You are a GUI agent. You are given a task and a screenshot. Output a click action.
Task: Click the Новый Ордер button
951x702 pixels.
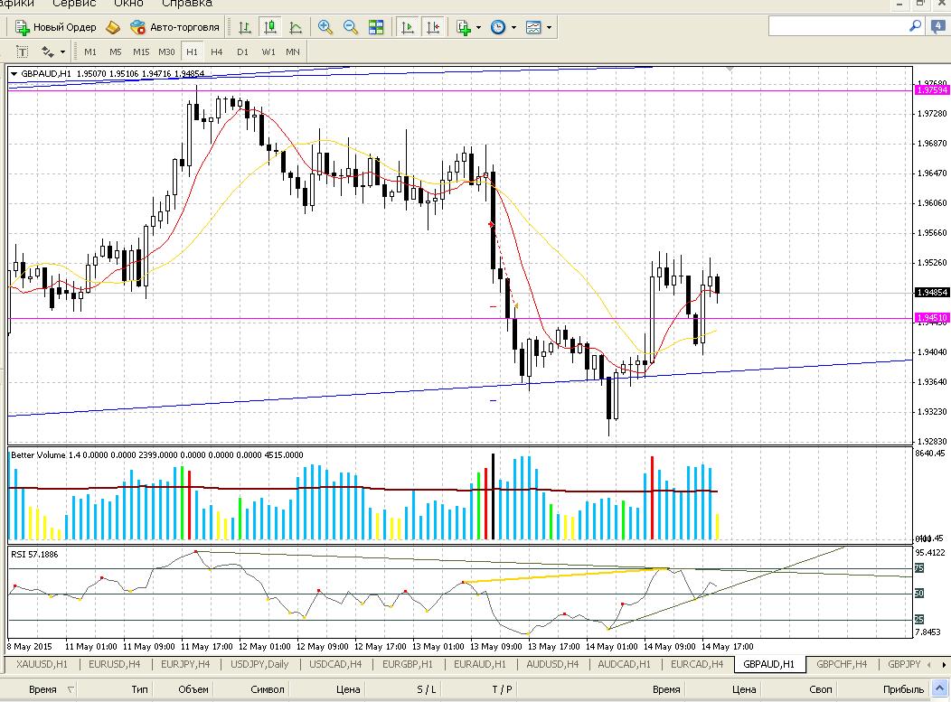(x=56, y=27)
